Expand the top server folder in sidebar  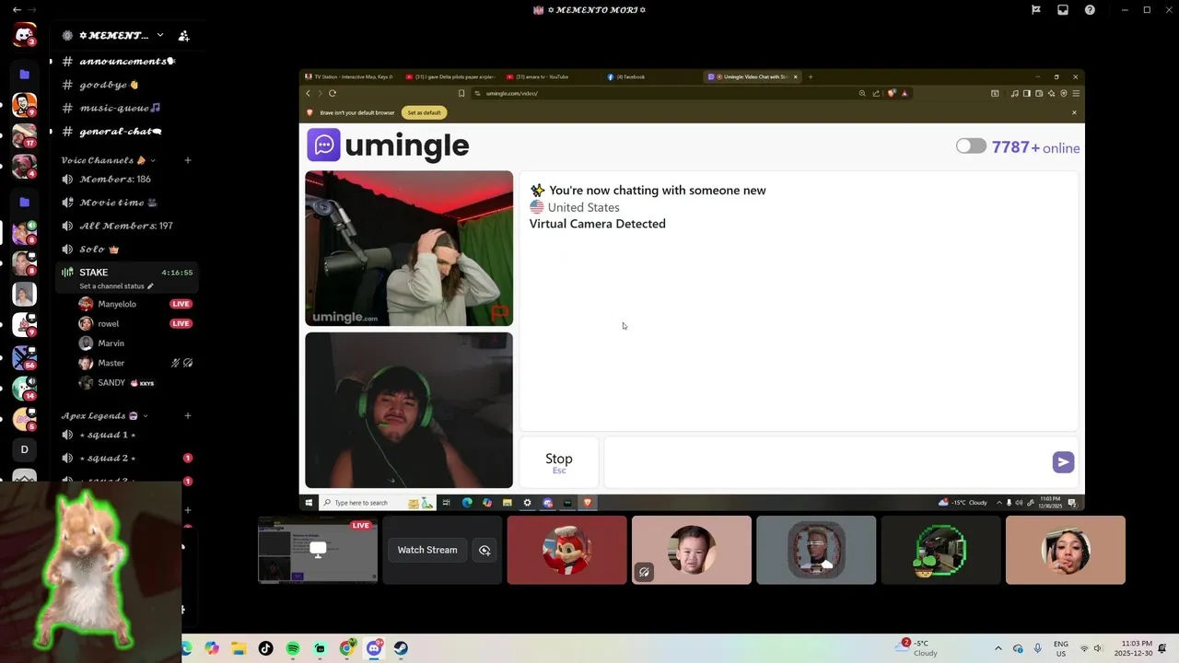click(x=24, y=74)
